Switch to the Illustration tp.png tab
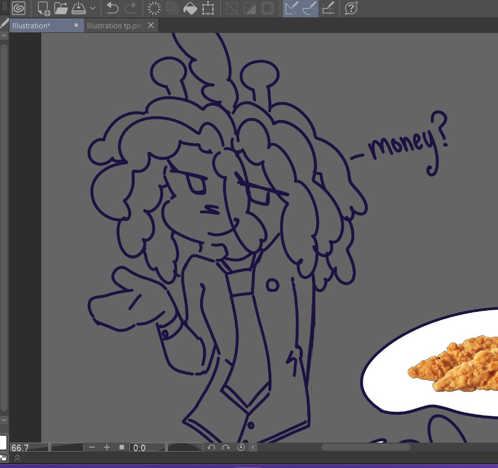This screenshot has width=498, height=468. click(x=115, y=25)
